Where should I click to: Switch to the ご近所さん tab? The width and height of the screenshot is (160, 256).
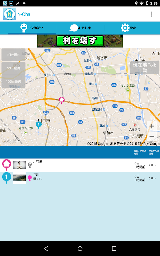pyautogui.click(x=32, y=28)
